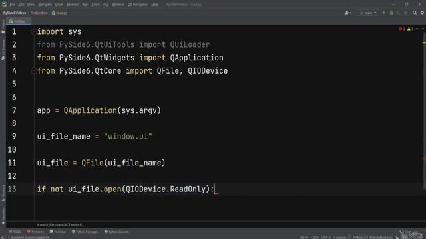
Task: Close the open editor tab
Action: pos(28,21)
